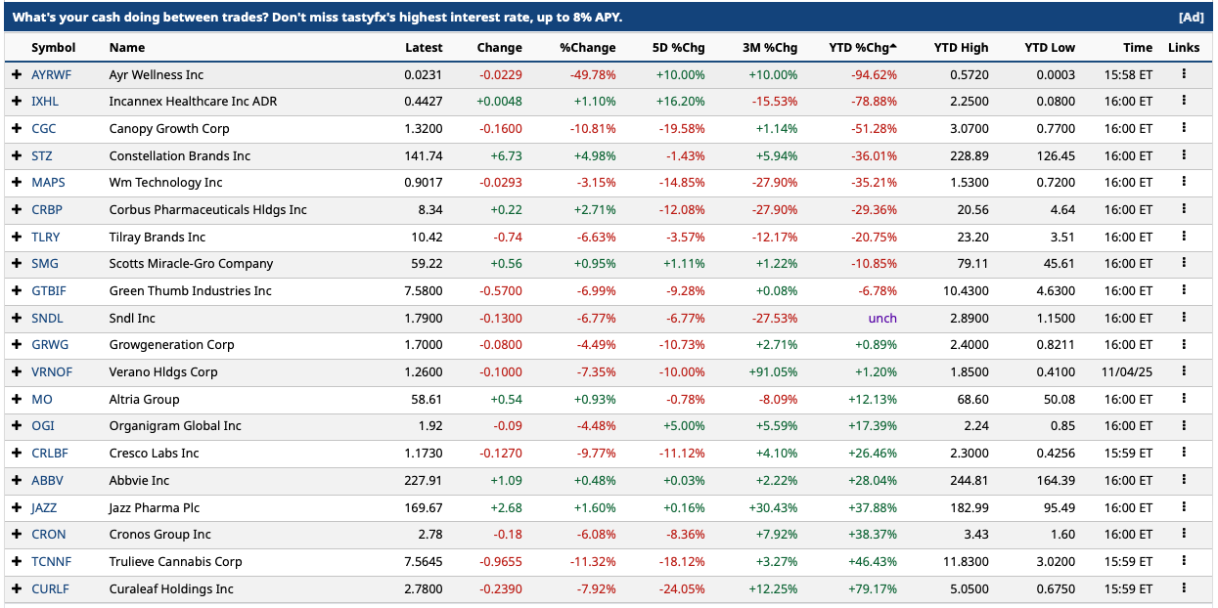Screen dimensions: 1218x608
Task: Open links menu for Constellation Brands row
Action: click(x=1184, y=155)
